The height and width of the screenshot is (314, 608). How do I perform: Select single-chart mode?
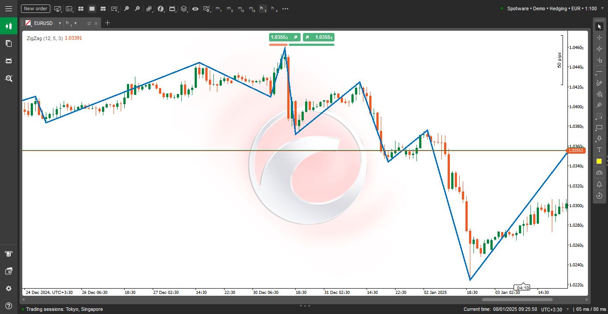[92, 8]
